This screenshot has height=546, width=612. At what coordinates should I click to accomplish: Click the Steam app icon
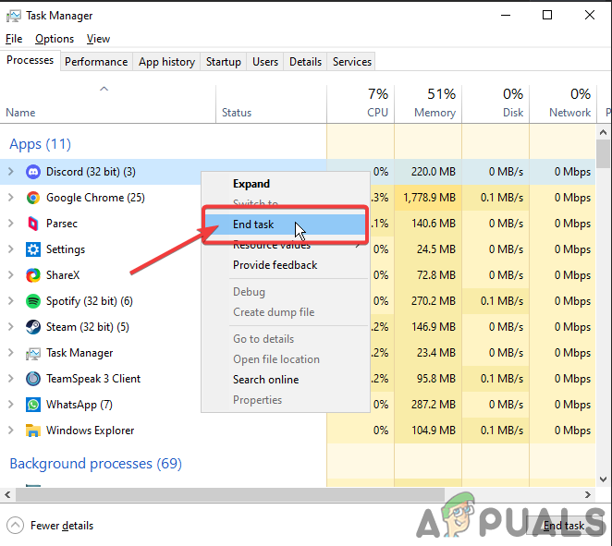(x=33, y=327)
